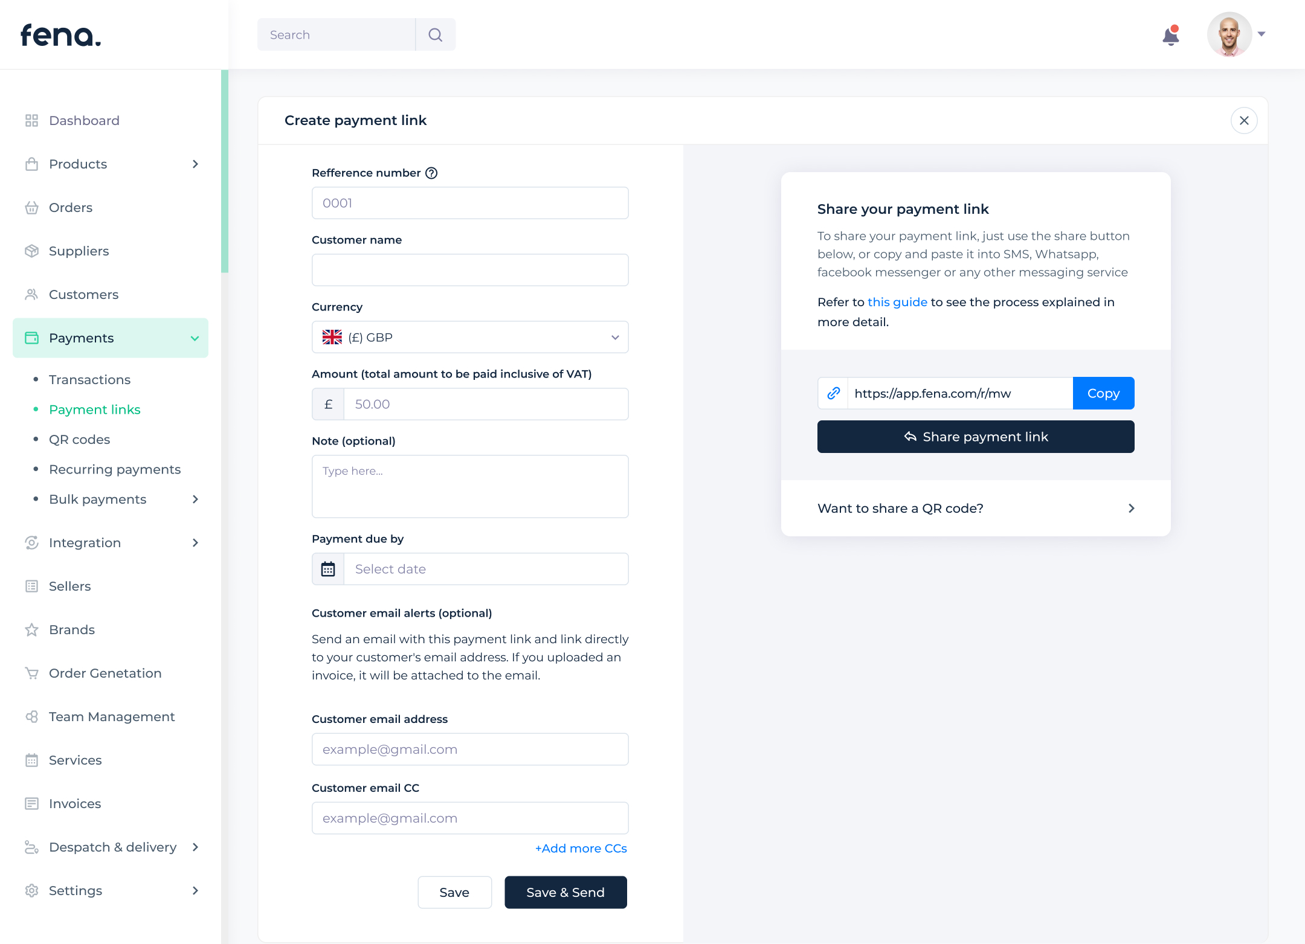Expand the Products menu in sidebar

point(196,163)
